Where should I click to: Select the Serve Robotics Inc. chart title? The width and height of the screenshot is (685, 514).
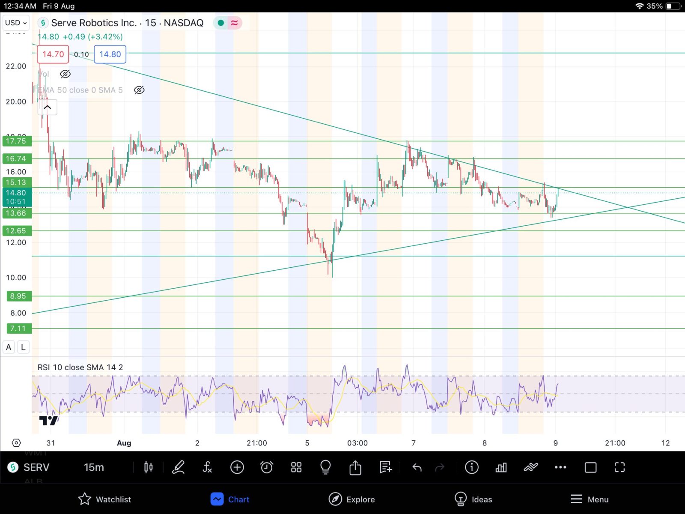click(x=127, y=23)
